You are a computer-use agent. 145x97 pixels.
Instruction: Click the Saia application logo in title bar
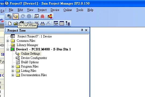[7, 3]
